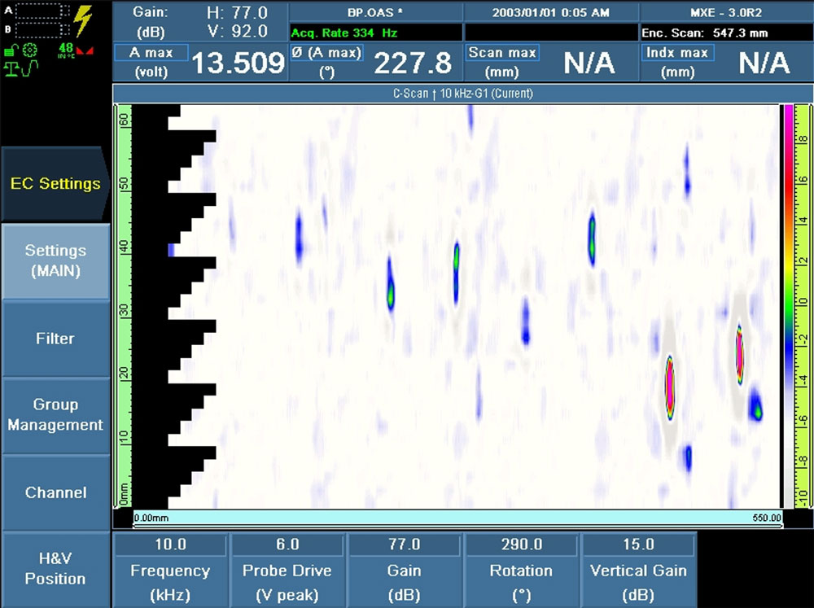814x608 pixels.
Task: Select the Frequency (kHz) parameter field
Action: point(171,571)
